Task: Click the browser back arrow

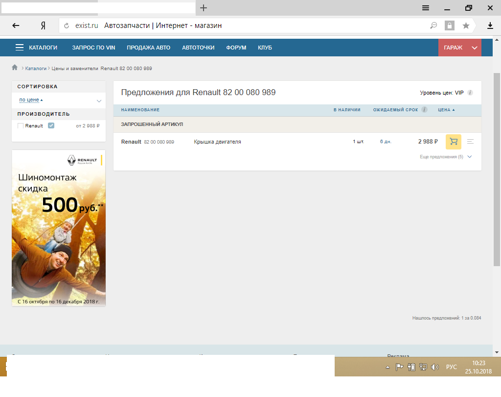Action: [x=16, y=25]
